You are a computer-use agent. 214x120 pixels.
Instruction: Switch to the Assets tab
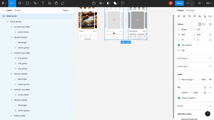17,10
